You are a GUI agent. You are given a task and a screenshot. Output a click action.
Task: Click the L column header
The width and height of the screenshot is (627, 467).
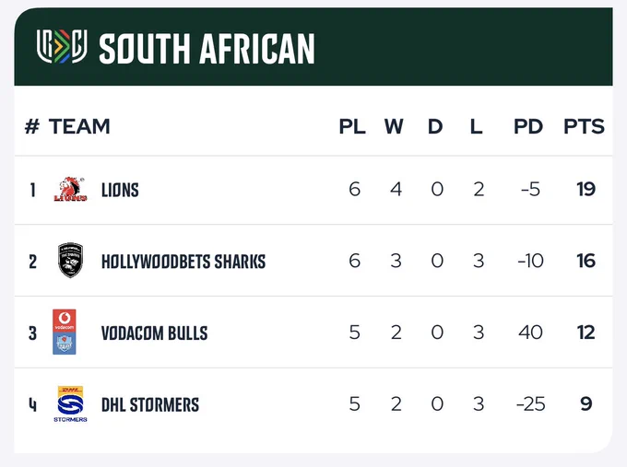pyautogui.click(x=477, y=126)
